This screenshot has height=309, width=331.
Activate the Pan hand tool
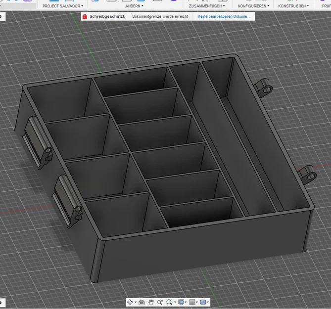(x=151, y=302)
